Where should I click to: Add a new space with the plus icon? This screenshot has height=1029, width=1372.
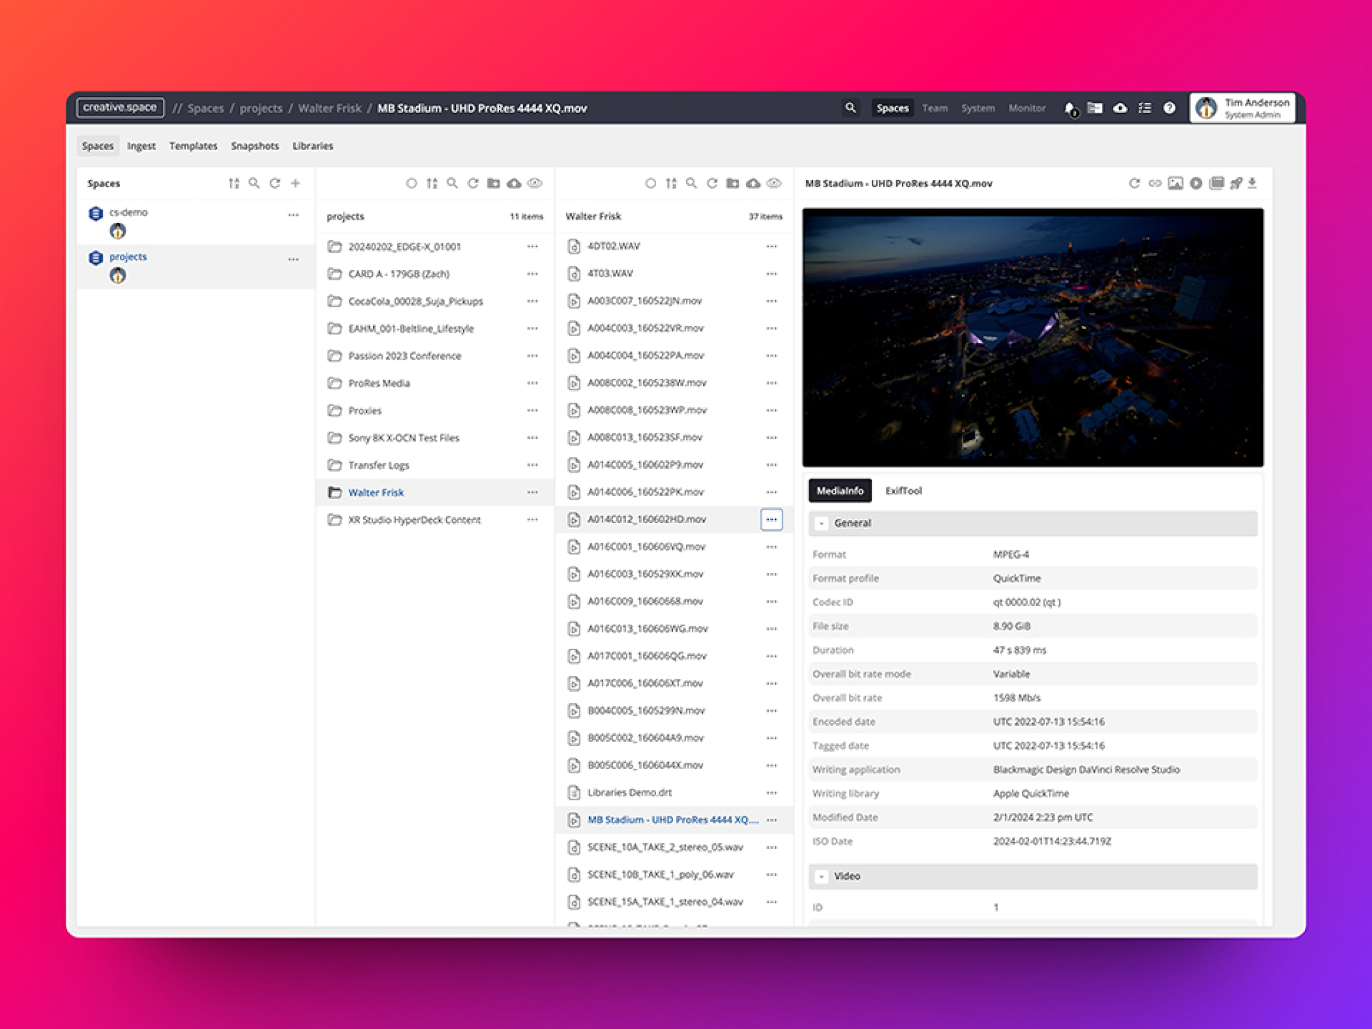click(296, 184)
